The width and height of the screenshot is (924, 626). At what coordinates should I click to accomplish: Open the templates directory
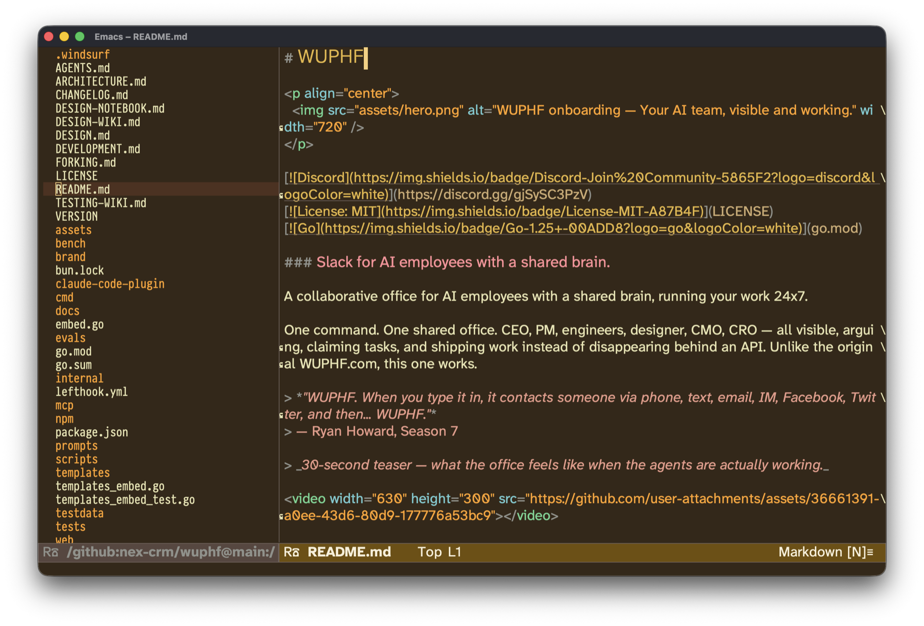pos(82,472)
